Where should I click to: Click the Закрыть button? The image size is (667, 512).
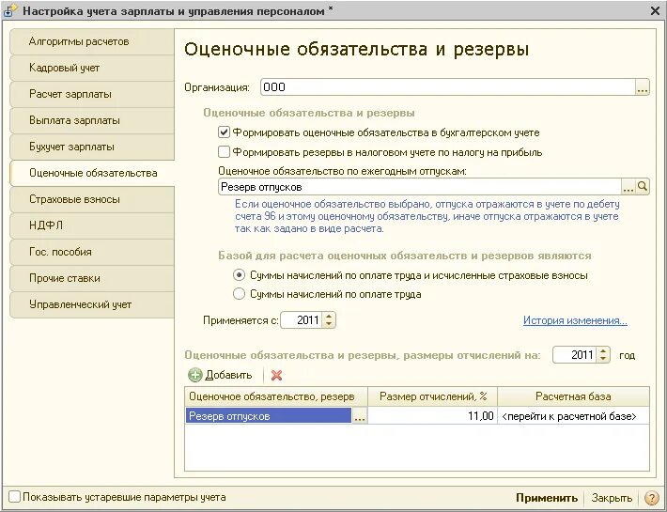pos(612,498)
